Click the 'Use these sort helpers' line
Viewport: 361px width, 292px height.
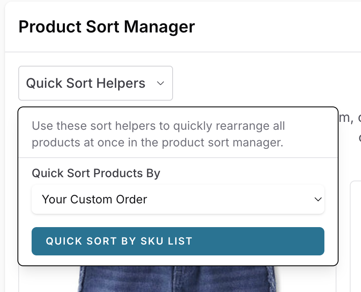tap(158, 126)
